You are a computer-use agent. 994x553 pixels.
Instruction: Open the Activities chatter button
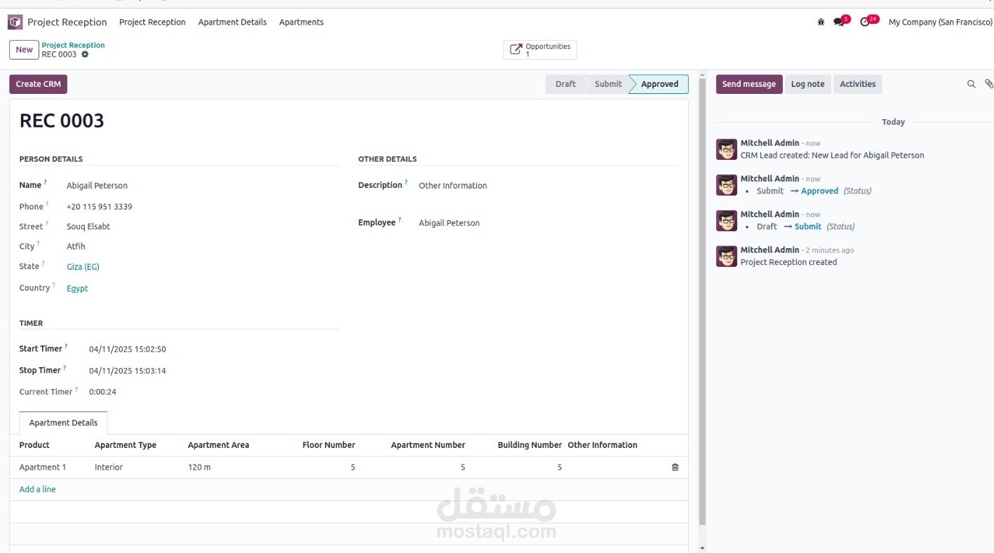point(857,84)
